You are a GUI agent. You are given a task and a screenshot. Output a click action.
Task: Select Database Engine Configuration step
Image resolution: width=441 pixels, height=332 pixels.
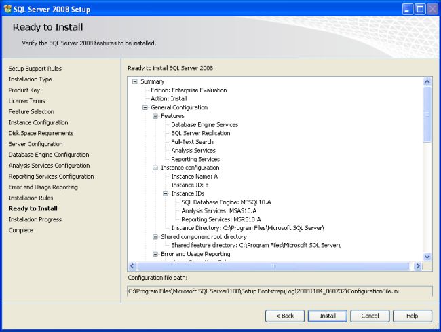pyautogui.click(x=49, y=155)
